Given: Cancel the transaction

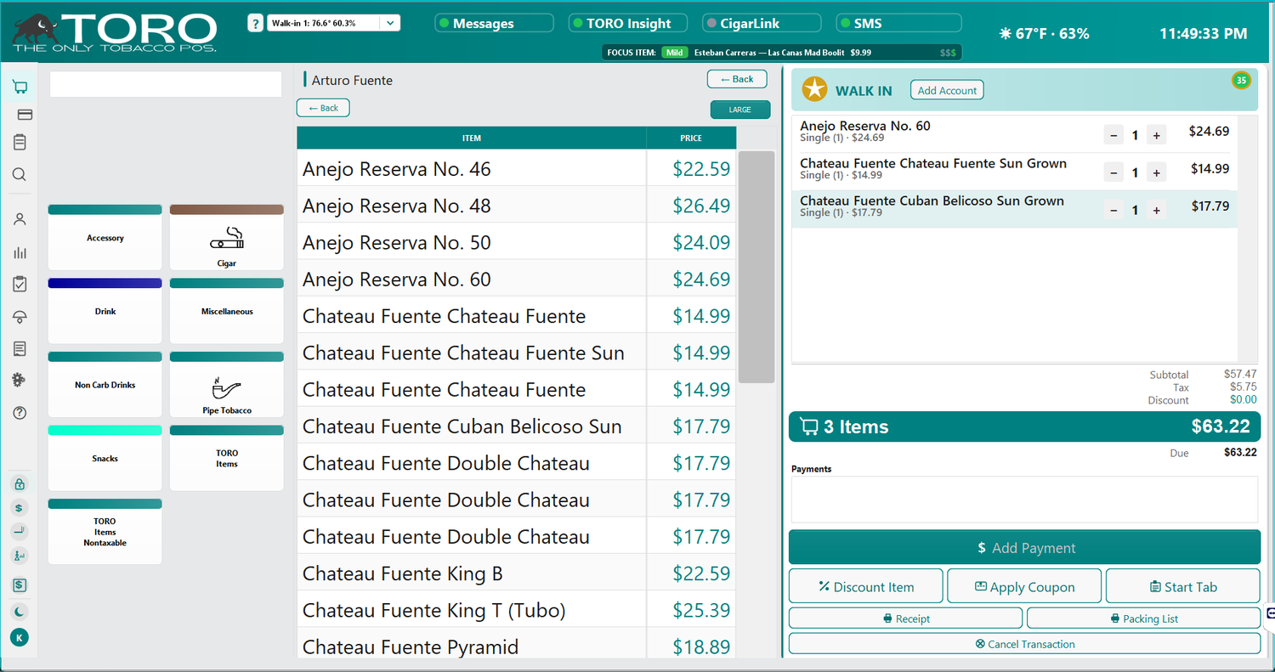Looking at the screenshot, I should [1024, 644].
